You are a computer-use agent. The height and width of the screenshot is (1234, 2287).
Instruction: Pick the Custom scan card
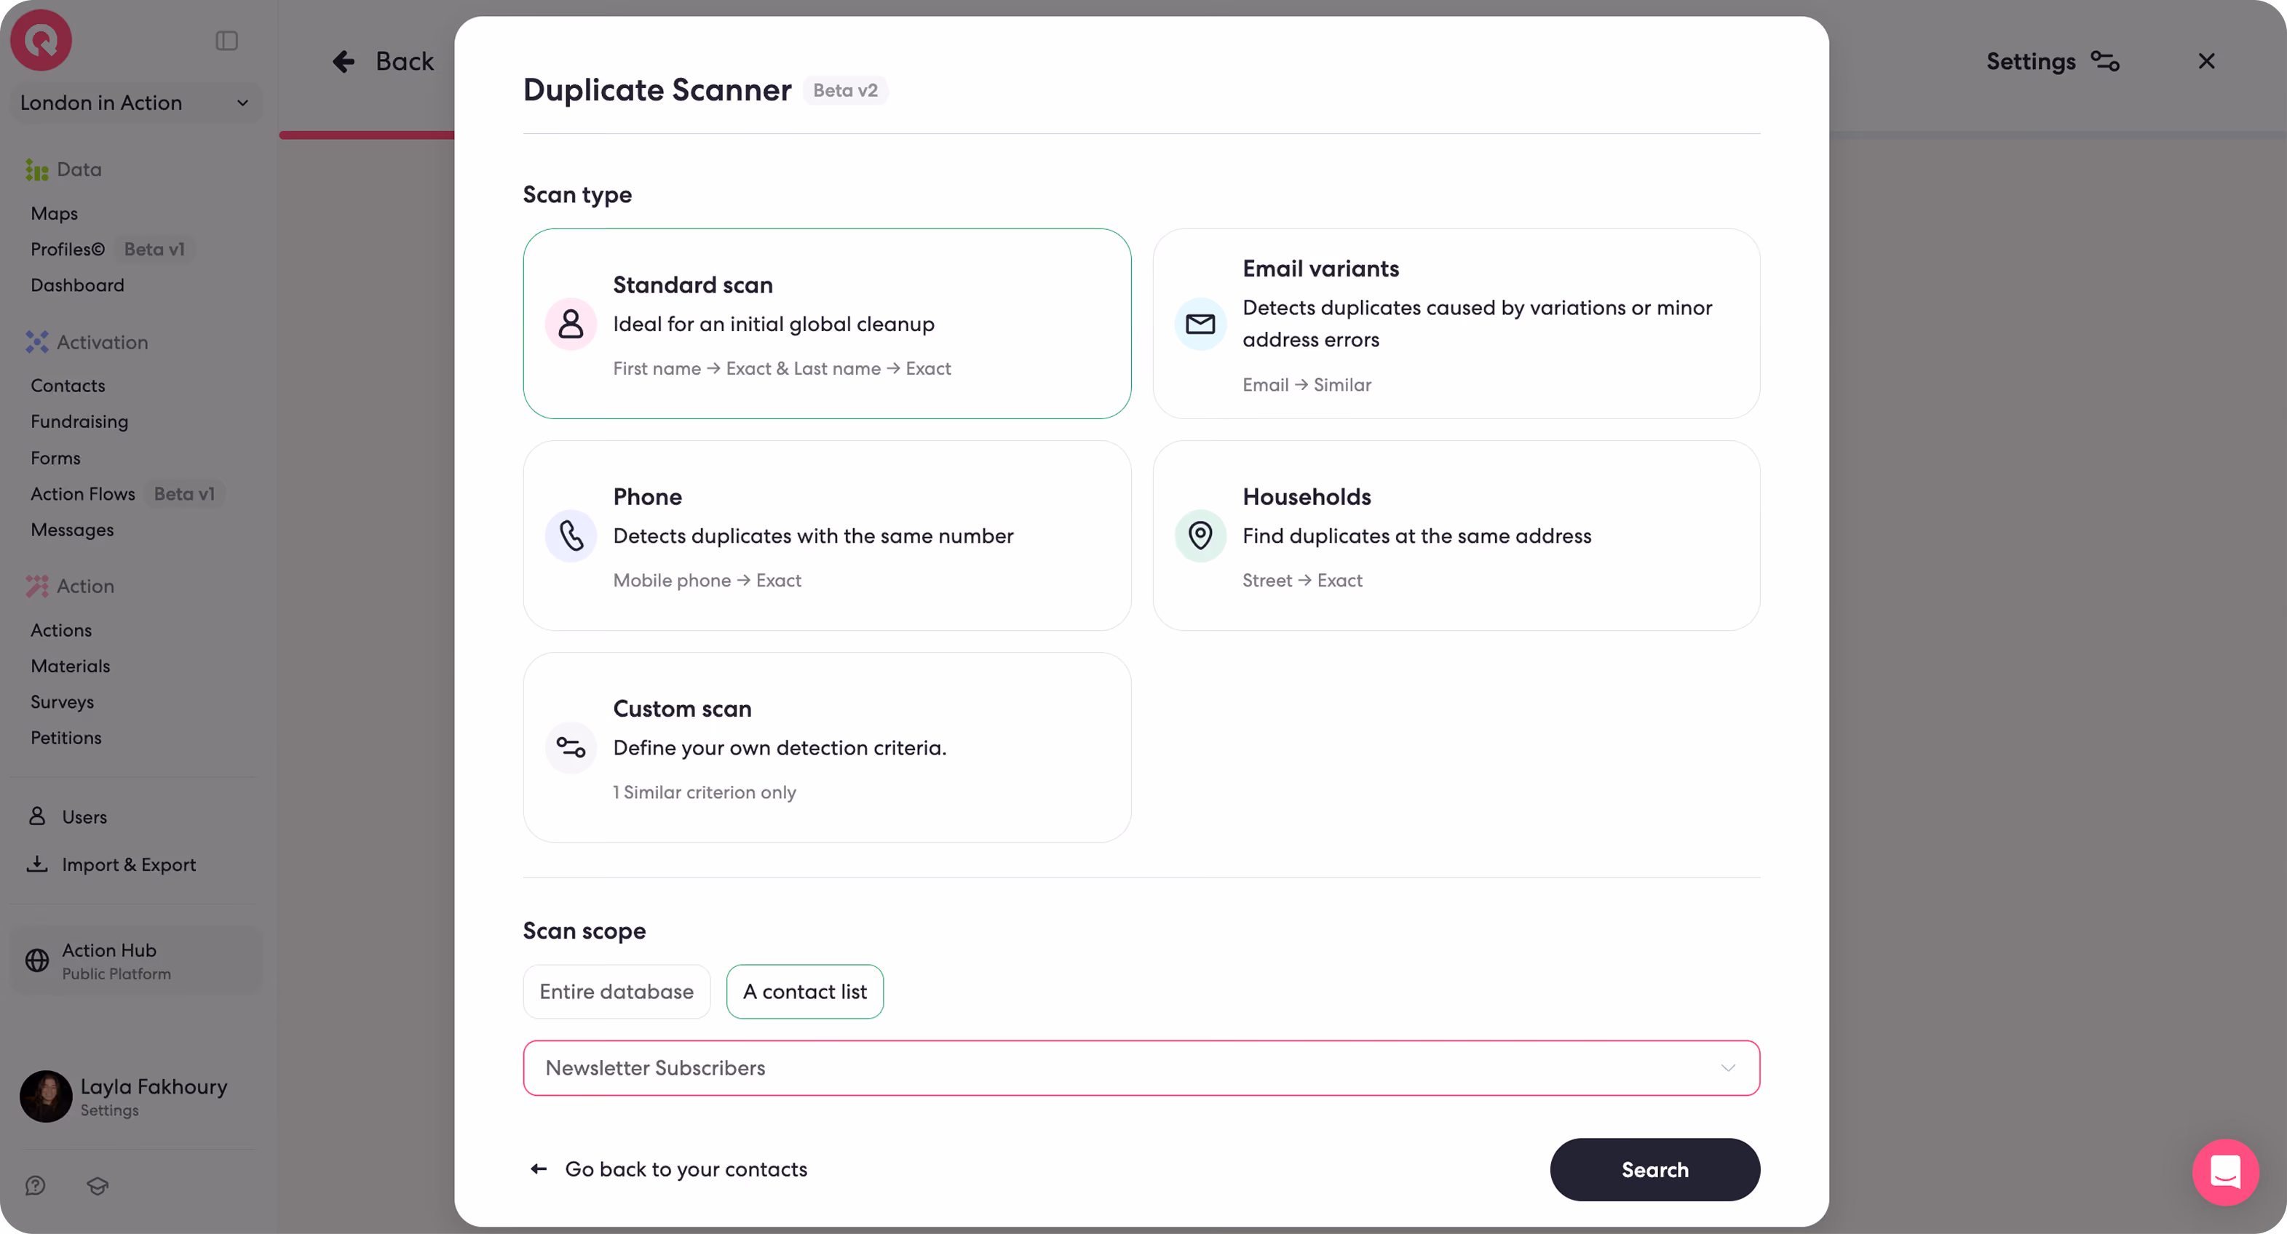click(827, 747)
